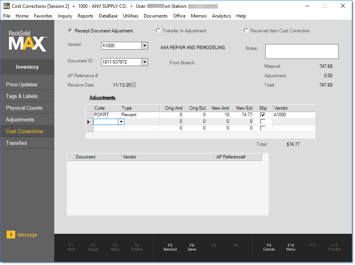The image size is (355, 265).
Task: Select Cost Corrections sidebar item
Action: [x=27, y=131]
